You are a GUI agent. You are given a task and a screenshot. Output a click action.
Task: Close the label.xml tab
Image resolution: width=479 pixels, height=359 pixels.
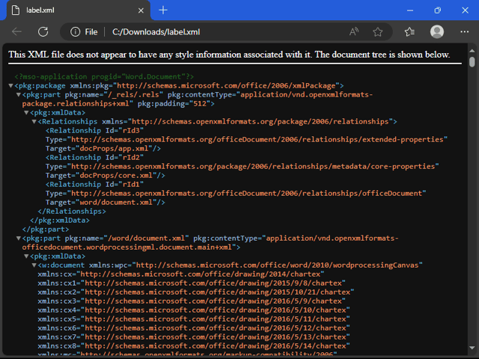[141, 10]
